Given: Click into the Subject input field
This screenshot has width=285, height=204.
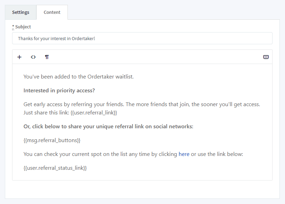Looking at the screenshot, I should 142,38.
